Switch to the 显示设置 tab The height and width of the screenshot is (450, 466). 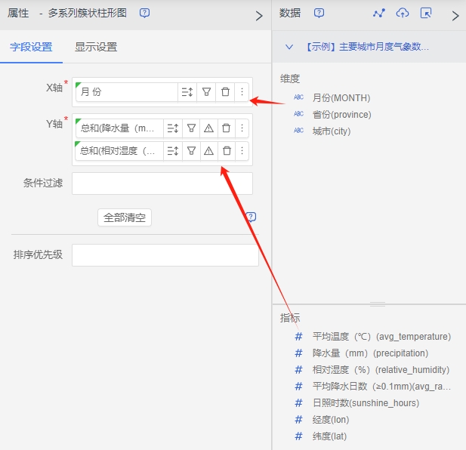tap(96, 47)
